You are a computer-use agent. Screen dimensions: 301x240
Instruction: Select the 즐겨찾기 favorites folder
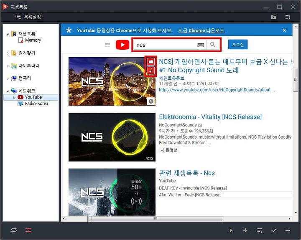click(x=23, y=53)
